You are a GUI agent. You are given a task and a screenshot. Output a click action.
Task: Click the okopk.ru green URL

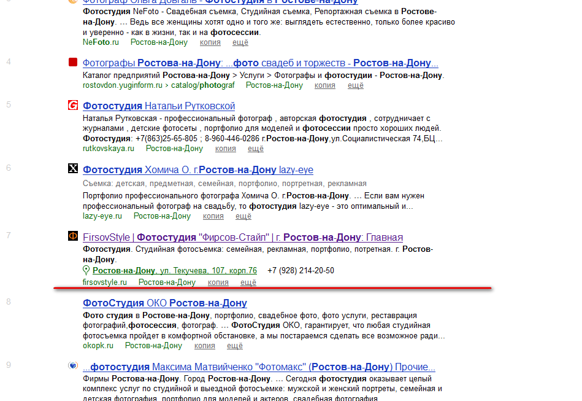(98, 346)
